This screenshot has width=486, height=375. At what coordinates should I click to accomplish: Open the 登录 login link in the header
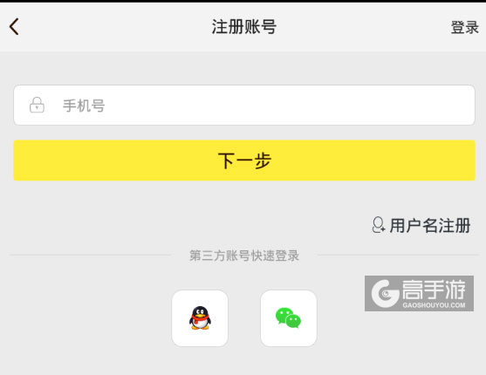pos(464,27)
